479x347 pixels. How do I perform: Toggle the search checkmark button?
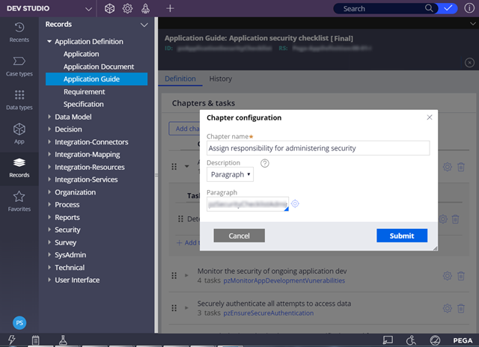coord(449,8)
